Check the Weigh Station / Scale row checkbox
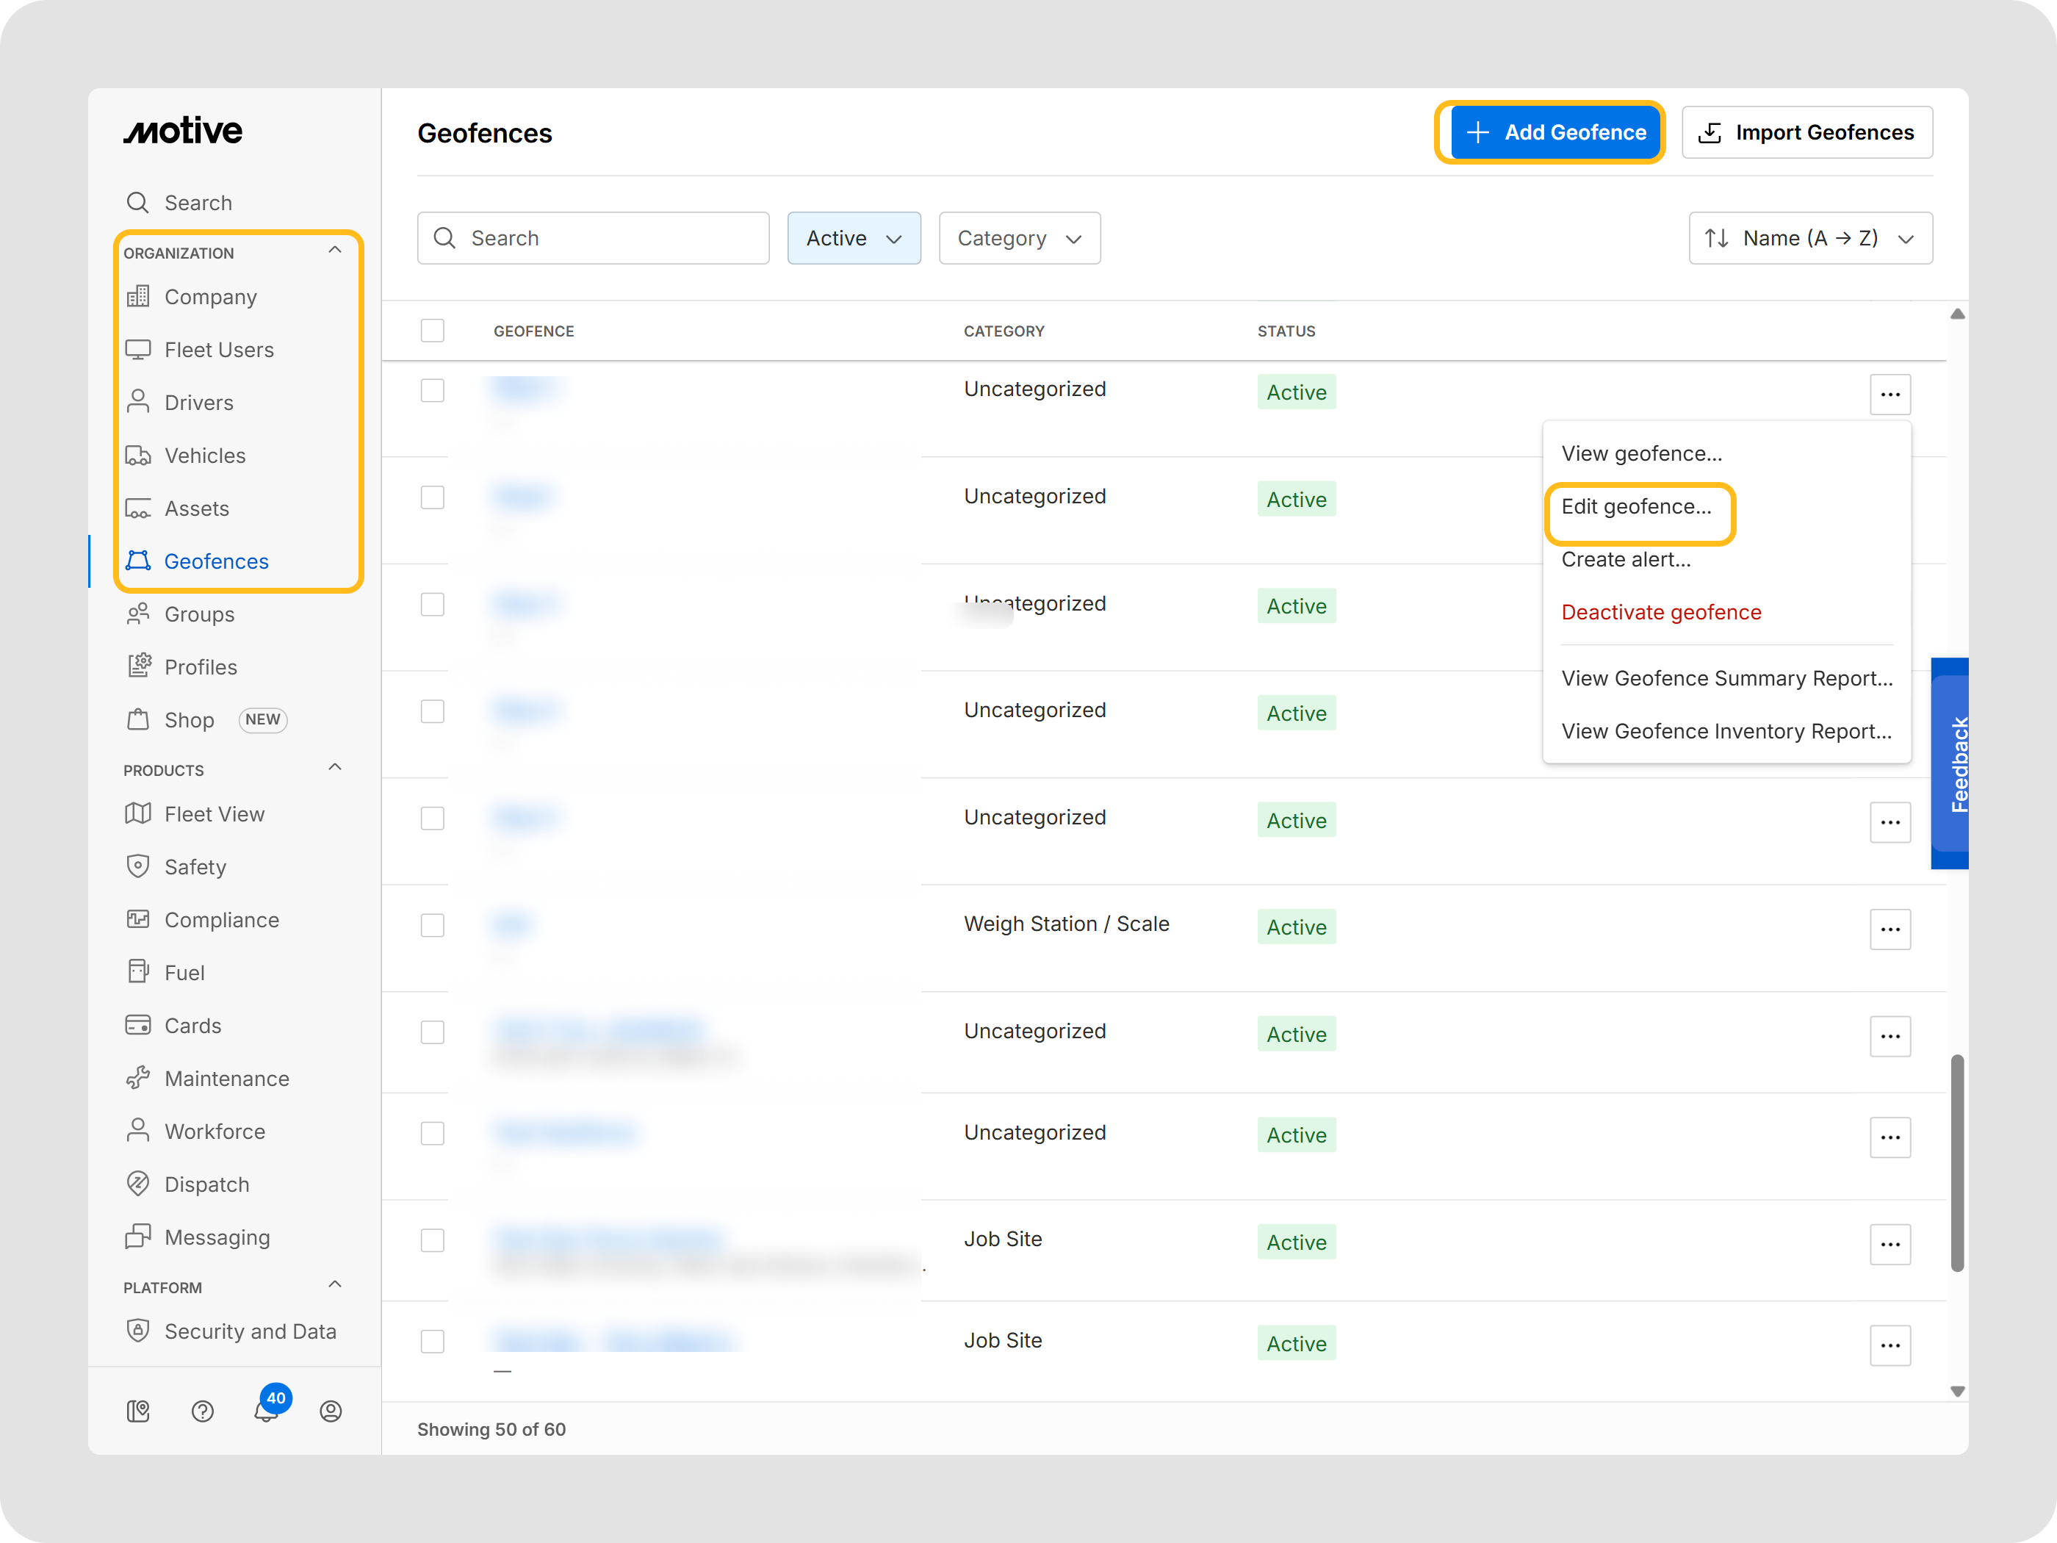2057x1543 pixels. tap(433, 925)
